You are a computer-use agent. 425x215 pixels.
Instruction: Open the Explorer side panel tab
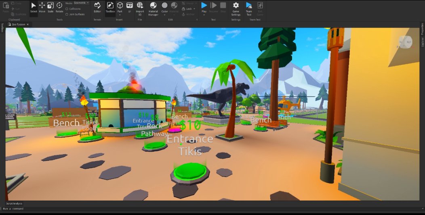(422, 42)
